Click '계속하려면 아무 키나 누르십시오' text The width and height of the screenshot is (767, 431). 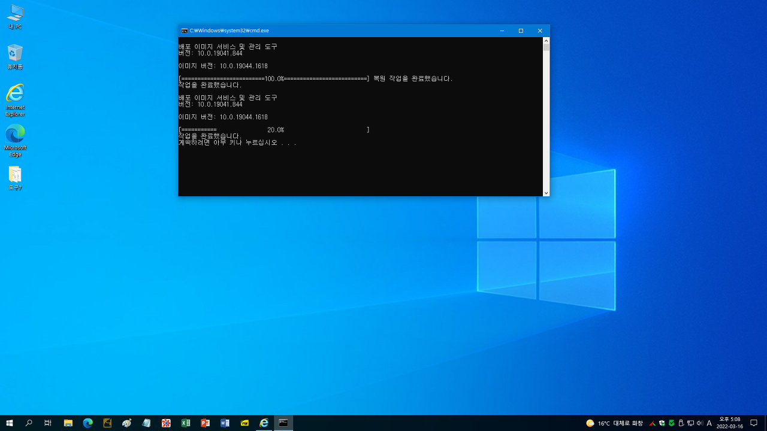tap(237, 142)
